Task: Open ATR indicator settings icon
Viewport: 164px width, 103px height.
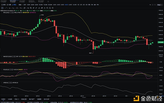Action: [9, 83]
